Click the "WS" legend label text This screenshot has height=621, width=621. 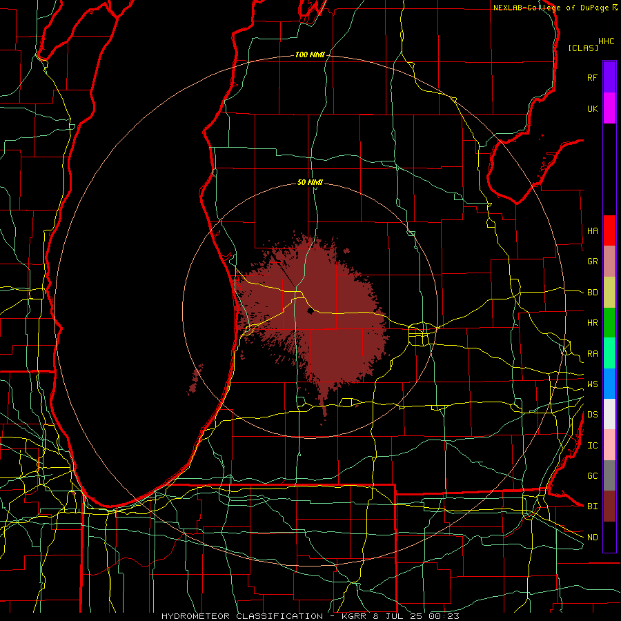592,384
